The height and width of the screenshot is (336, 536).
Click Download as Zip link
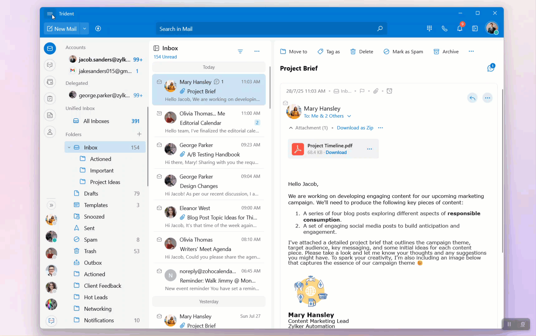[355, 128]
